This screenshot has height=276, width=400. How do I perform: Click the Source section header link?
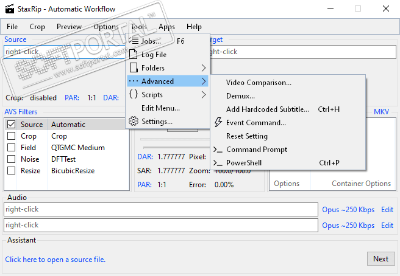tap(15, 40)
